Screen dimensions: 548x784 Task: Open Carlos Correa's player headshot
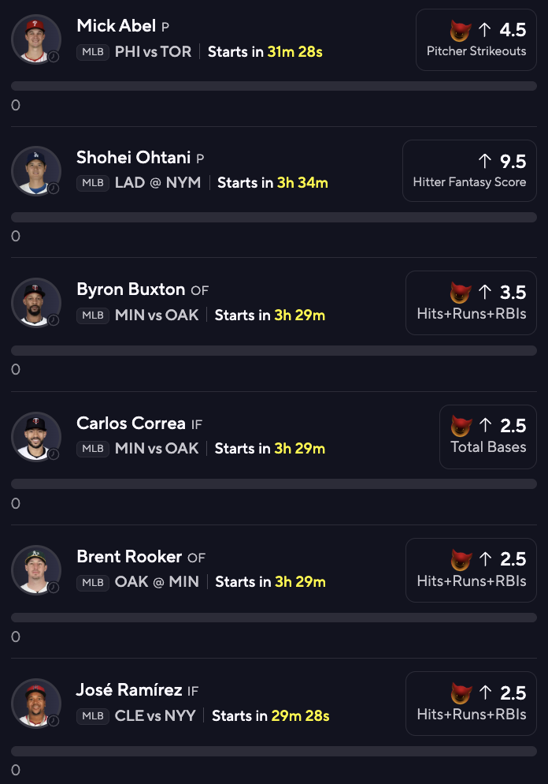pyautogui.click(x=36, y=436)
